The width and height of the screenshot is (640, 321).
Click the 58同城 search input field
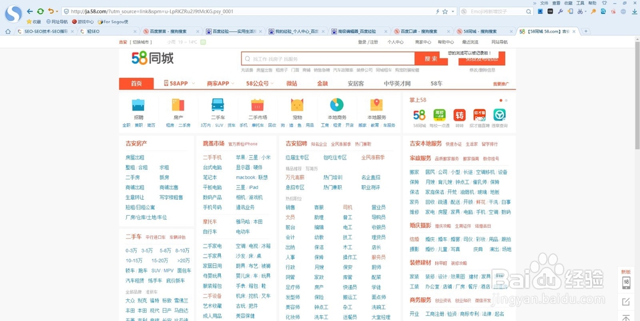tap(328, 59)
